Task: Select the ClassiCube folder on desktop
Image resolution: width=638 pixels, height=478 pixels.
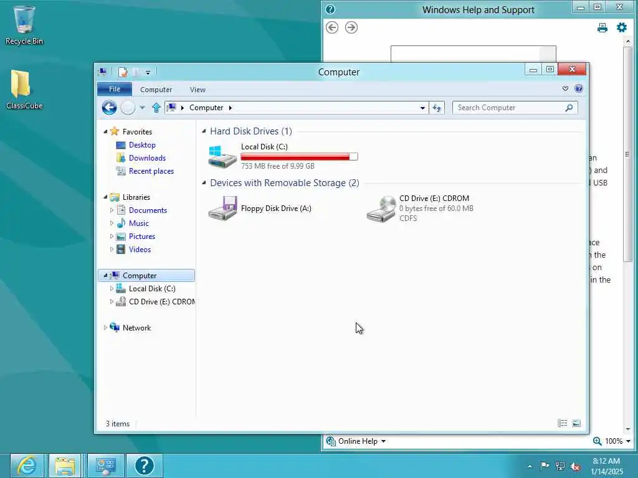Action: coord(24,90)
